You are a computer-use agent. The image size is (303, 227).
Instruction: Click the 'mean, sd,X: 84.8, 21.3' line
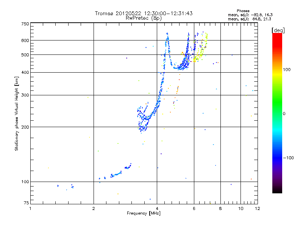(250, 19)
